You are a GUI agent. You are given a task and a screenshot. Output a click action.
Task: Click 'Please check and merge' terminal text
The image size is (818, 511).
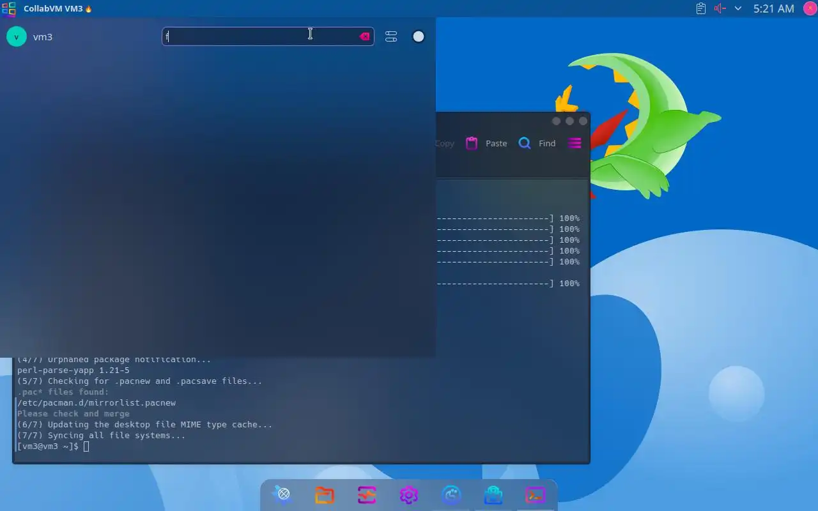[x=73, y=414]
